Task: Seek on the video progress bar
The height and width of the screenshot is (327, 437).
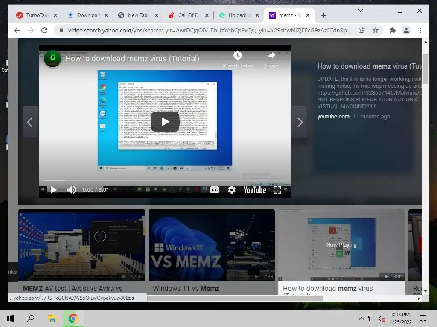Action: 165,181
